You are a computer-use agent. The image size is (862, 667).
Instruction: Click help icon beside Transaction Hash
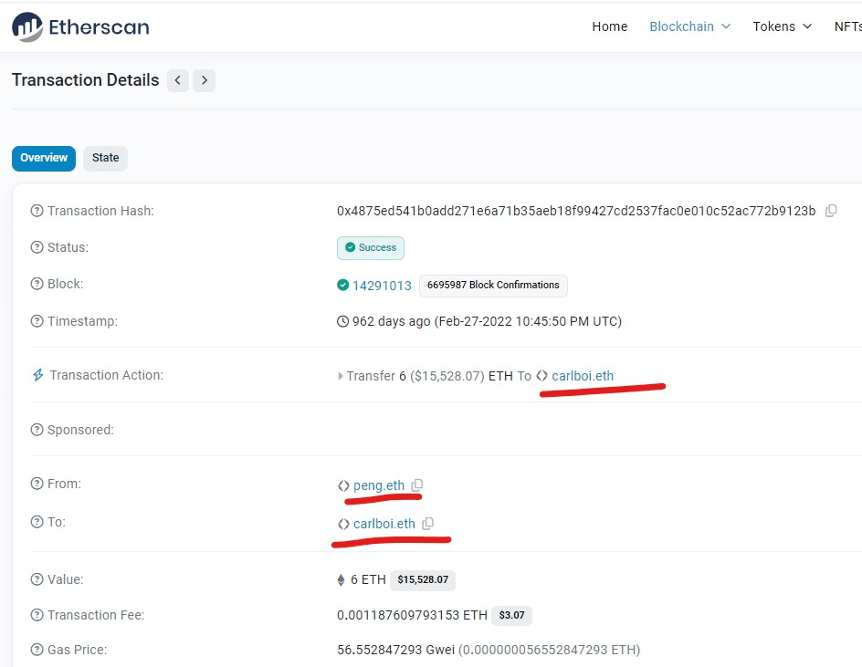[37, 211]
